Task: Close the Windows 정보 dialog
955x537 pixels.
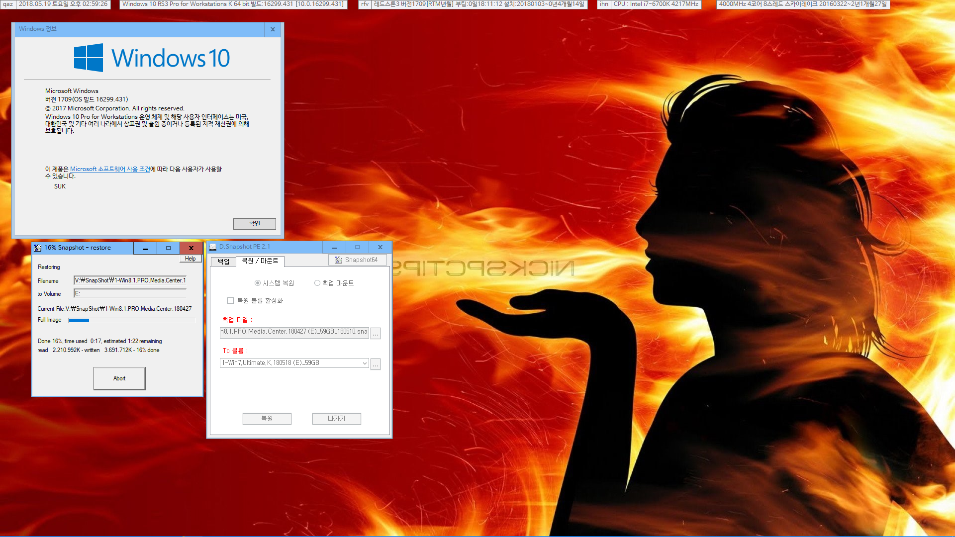Action: (x=273, y=29)
